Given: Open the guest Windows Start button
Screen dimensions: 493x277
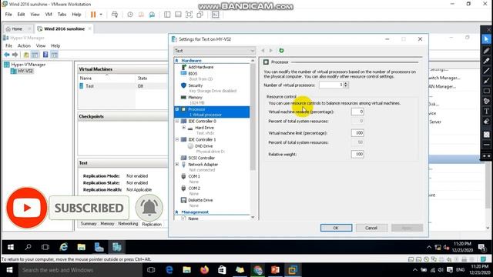Looking at the screenshot, I should click(x=10, y=247).
